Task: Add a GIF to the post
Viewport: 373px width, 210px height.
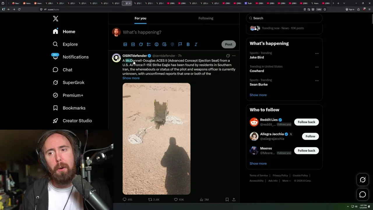Action: [133, 44]
